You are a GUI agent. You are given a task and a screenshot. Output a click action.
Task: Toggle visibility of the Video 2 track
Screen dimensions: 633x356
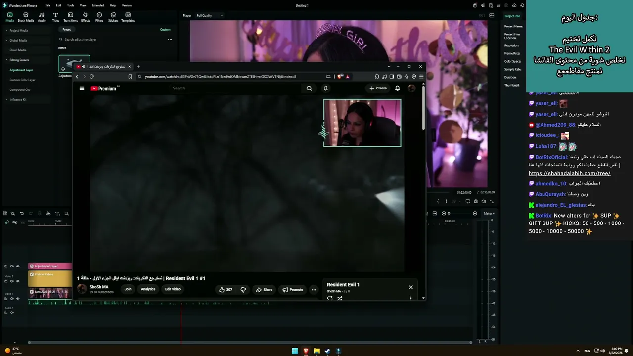pyautogui.click(x=18, y=281)
